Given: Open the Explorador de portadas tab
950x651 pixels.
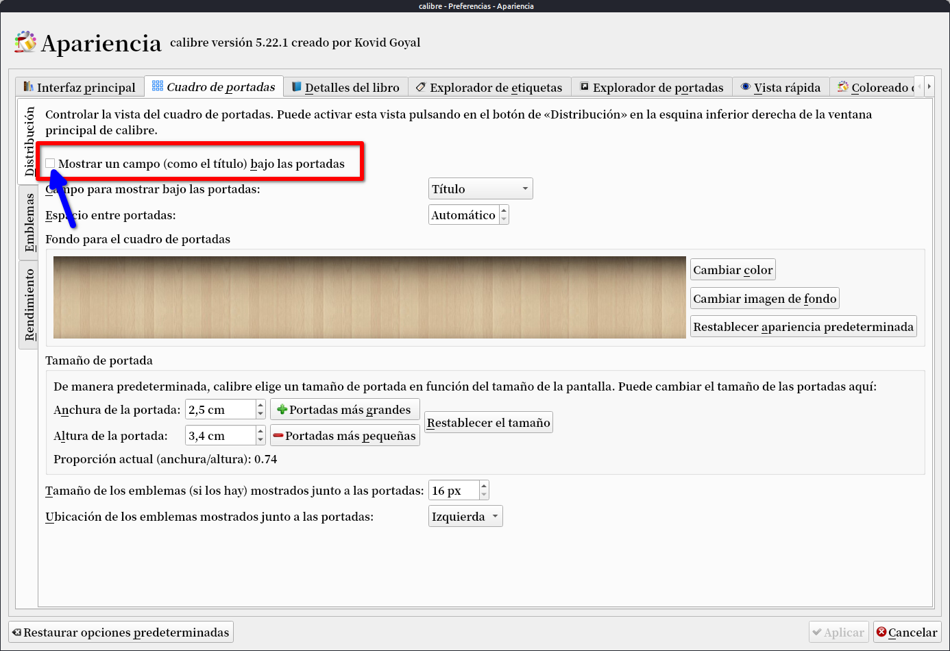Looking at the screenshot, I should (x=652, y=87).
